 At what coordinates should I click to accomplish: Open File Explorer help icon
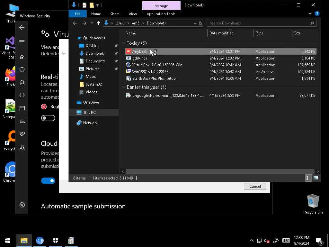coord(317,14)
